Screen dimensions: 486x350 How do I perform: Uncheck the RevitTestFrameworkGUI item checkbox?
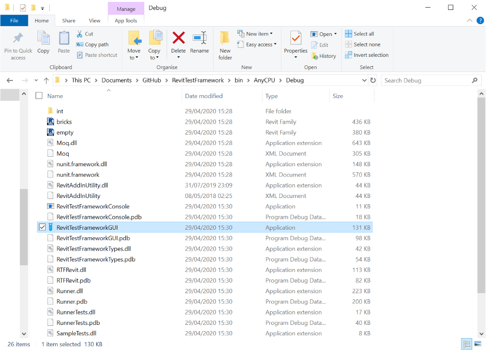tap(42, 227)
